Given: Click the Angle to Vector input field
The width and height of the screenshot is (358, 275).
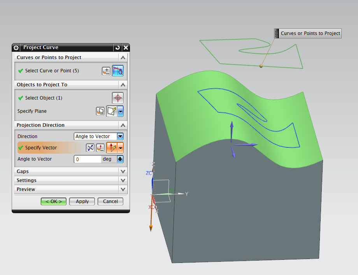Looking at the screenshot, I should [x=88, y=159].
